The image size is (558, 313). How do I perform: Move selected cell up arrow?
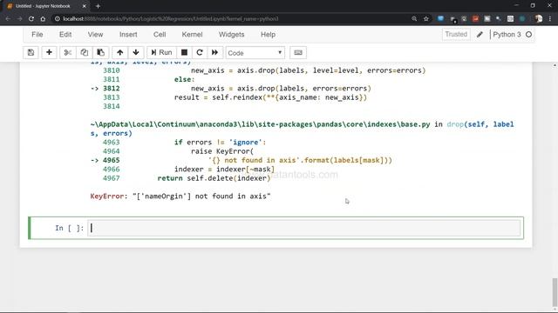(120, 52)
